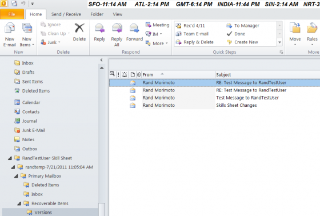Open the Folder ribbon tab
This screenshot has height=216, width=320.
coord(97,14)
